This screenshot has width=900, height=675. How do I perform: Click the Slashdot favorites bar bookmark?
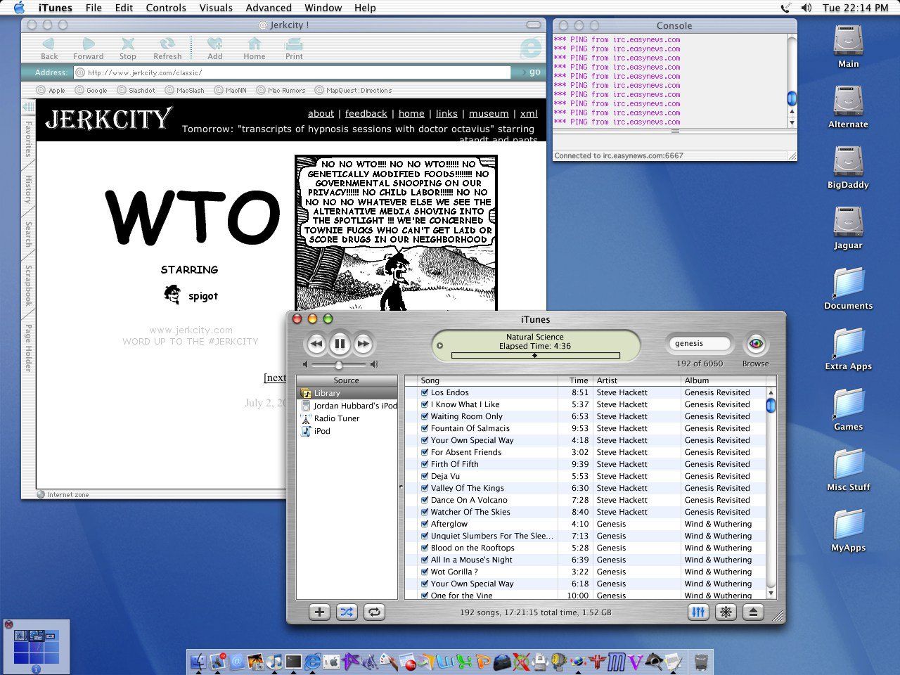136,90
